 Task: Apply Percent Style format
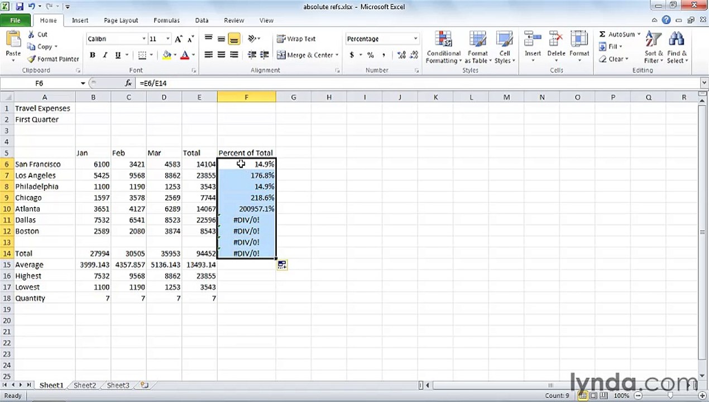pyautogui.click(x=370, y=55)
